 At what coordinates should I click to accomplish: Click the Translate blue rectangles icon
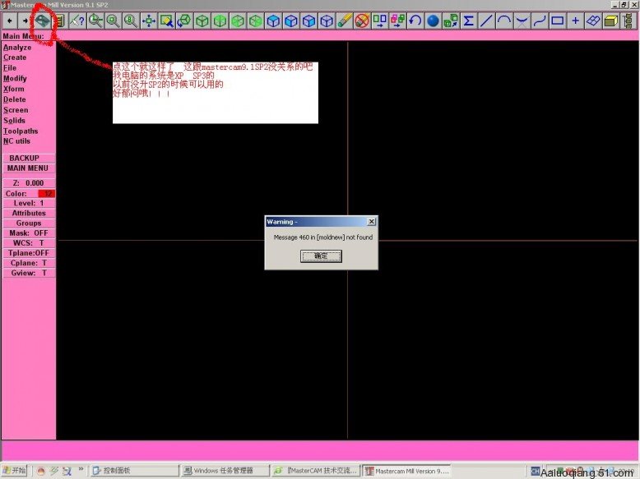click(x=380, y=21)
